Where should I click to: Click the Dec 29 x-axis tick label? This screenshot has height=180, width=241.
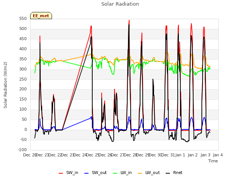coord(143,155)
